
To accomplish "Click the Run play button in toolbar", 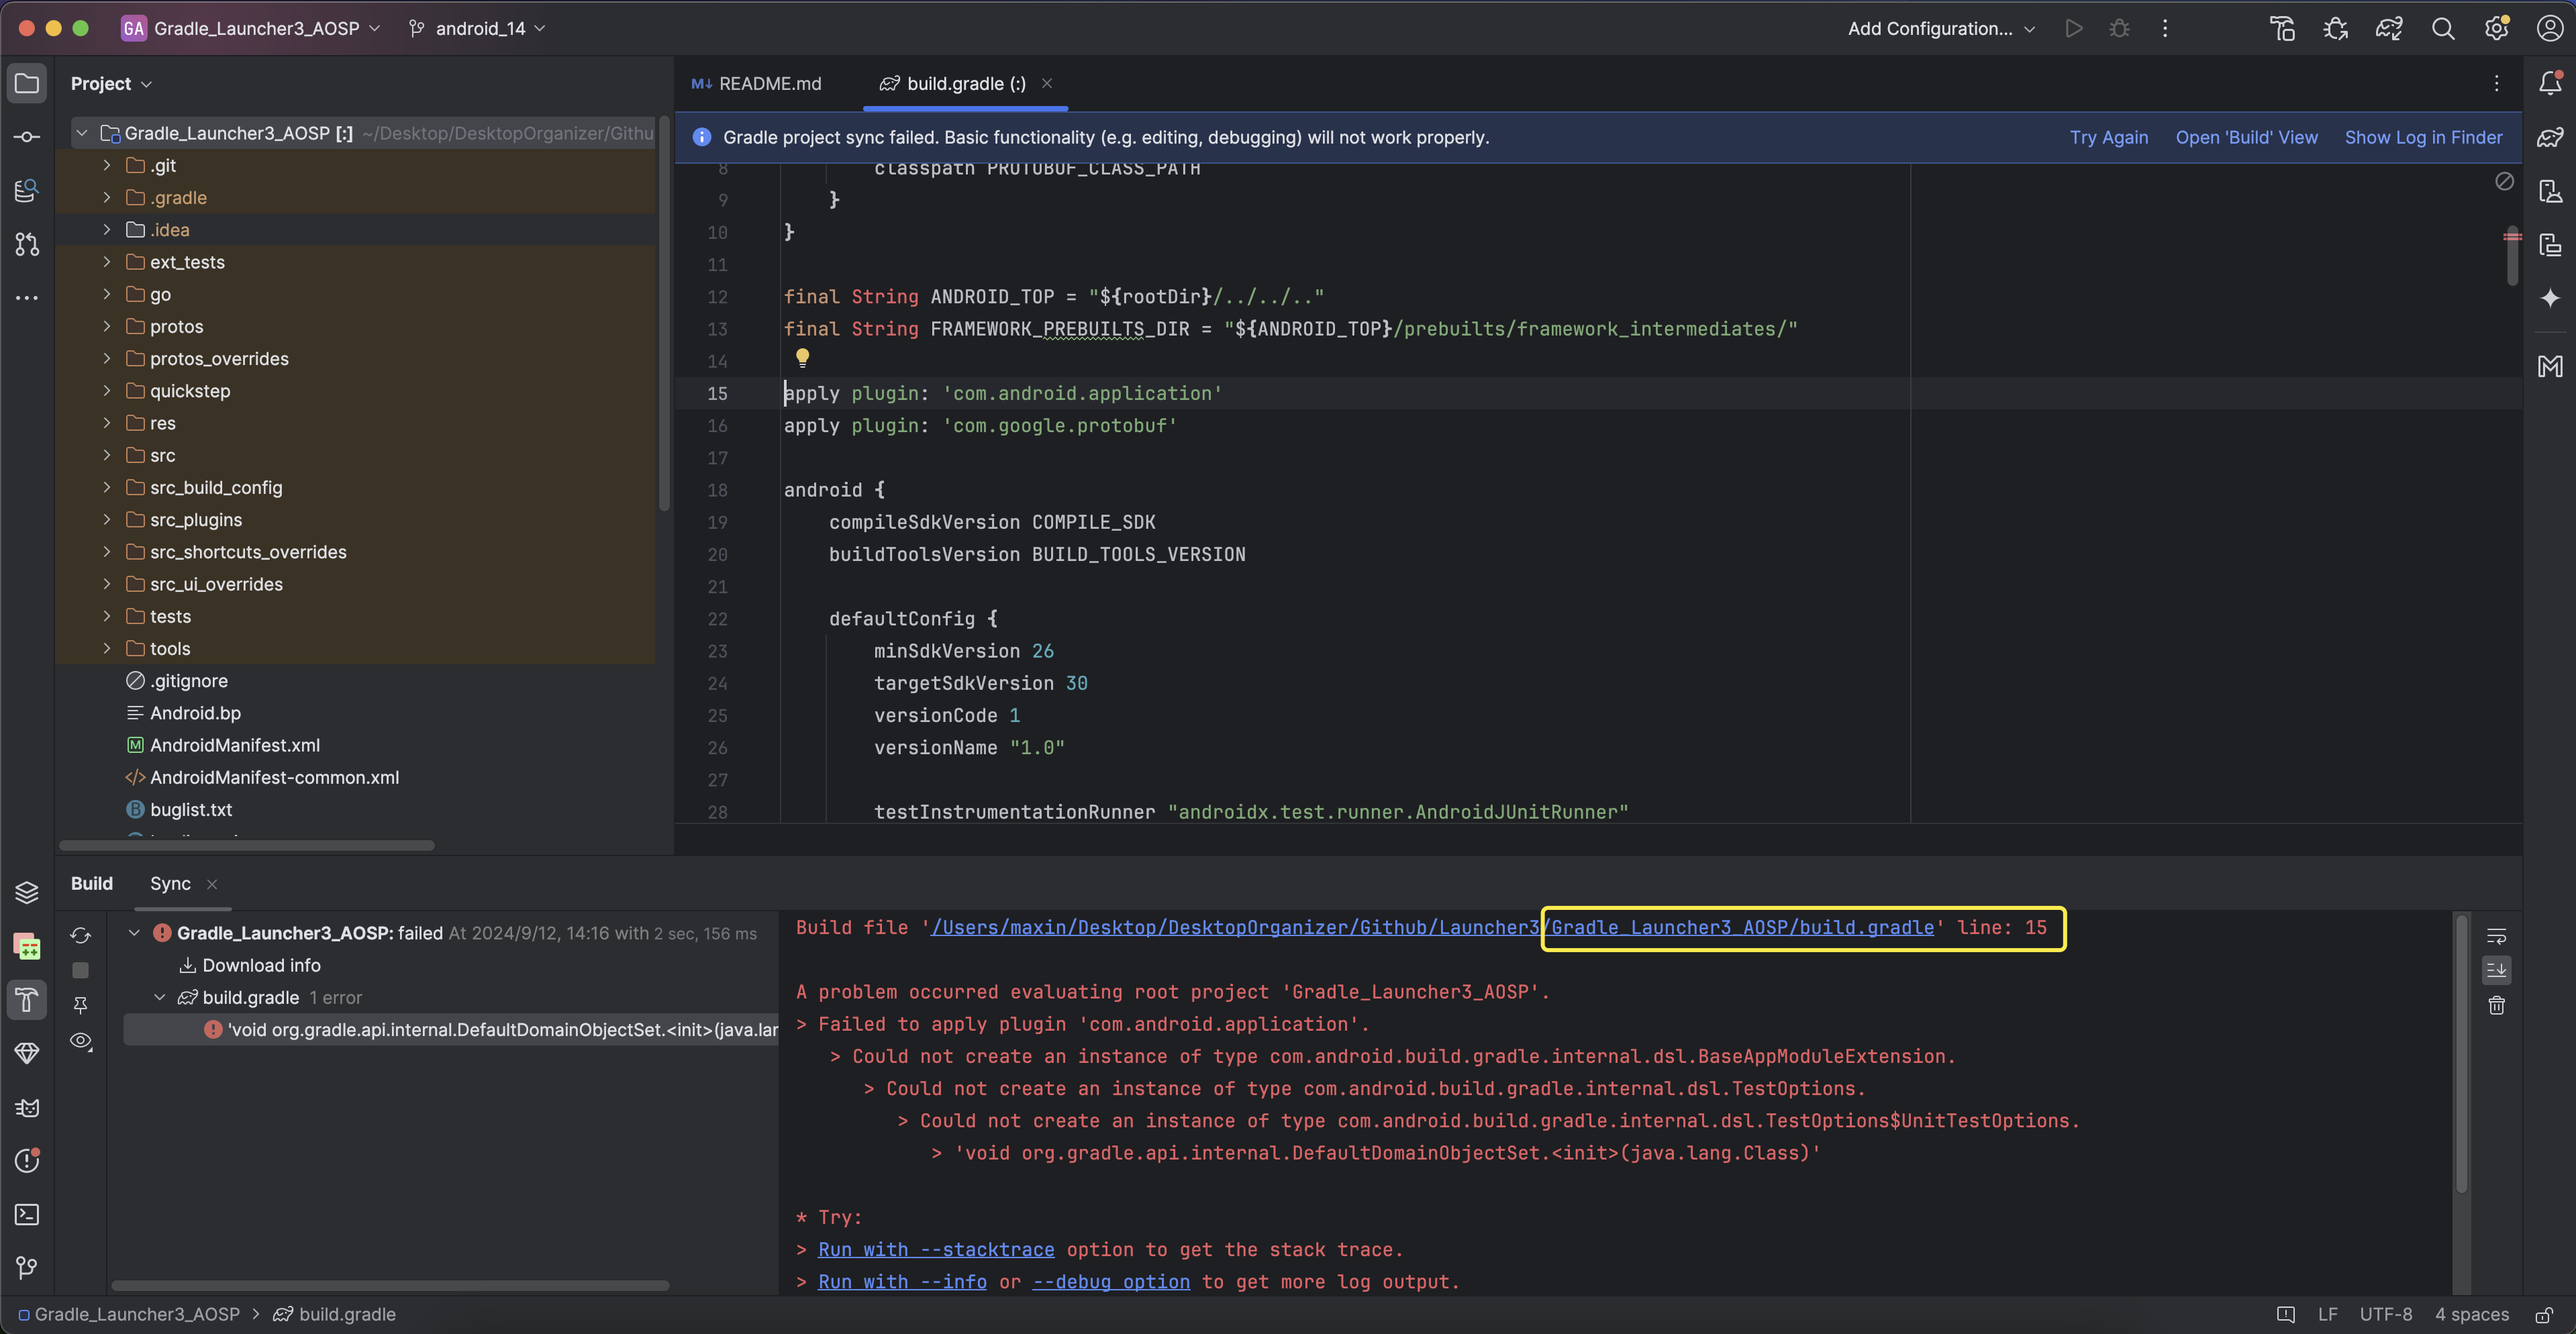I will click(2074, 28).
